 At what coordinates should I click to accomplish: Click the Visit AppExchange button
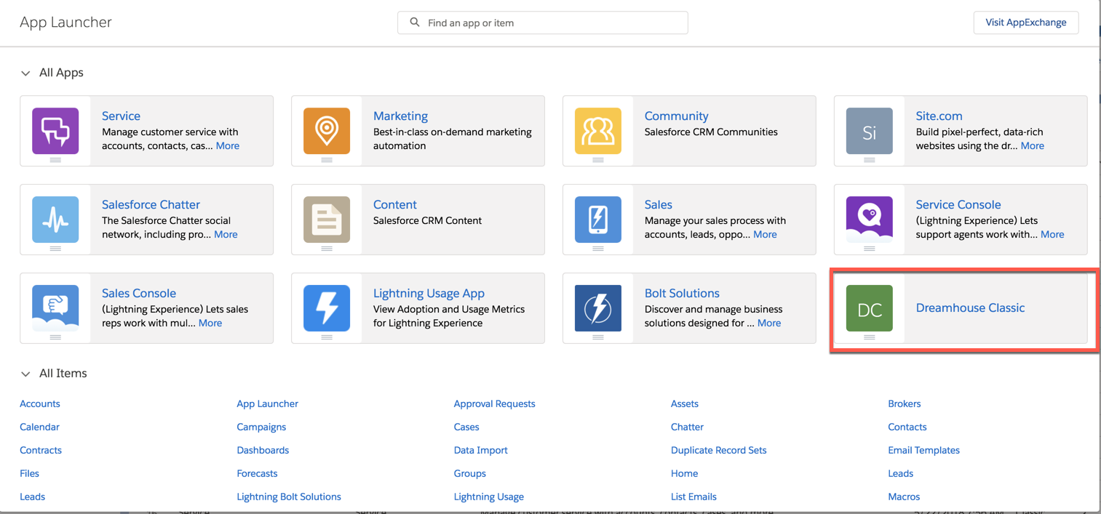click(1026, 23)
